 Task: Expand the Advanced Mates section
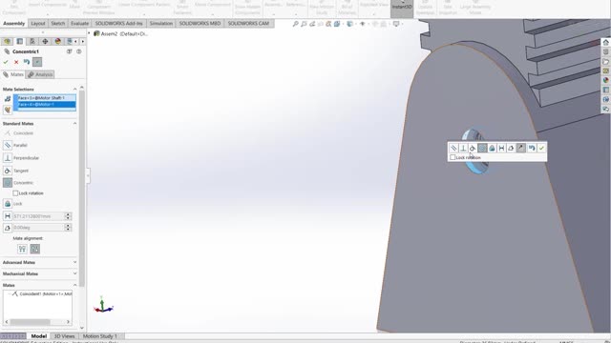point(74,262)
